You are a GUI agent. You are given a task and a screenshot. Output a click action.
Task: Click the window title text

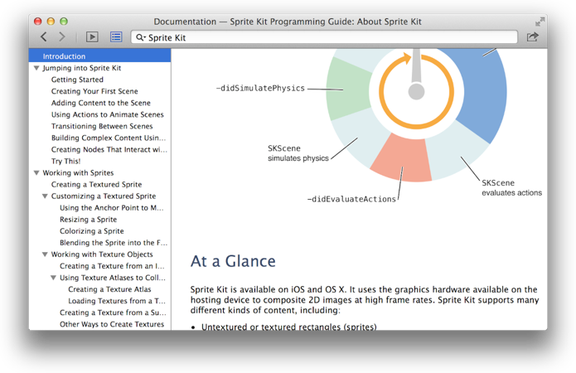tap(288, 22)
